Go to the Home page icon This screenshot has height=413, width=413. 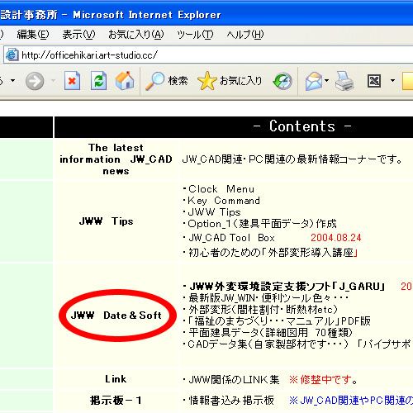tap(125, 81)
